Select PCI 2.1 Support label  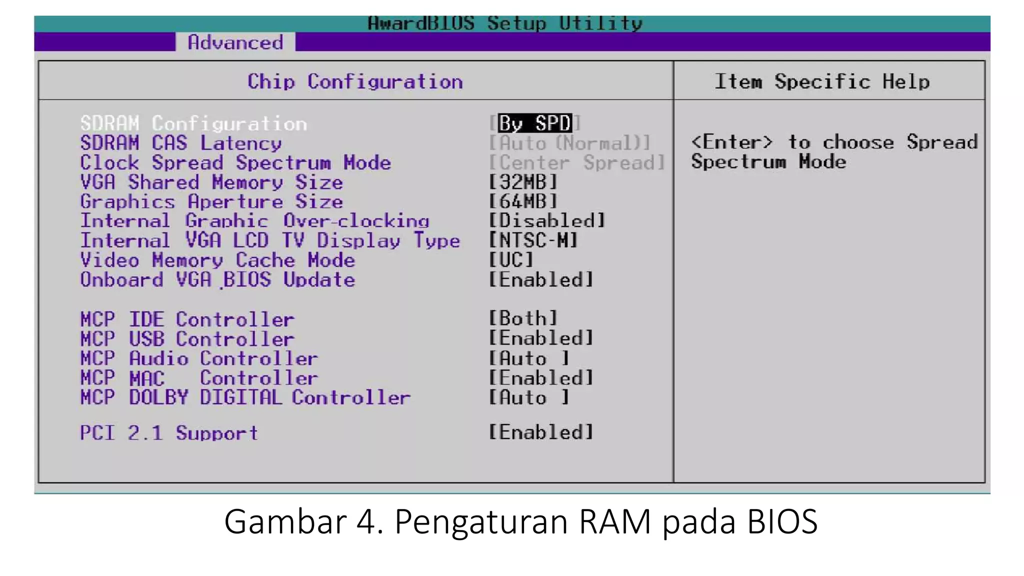169,432
